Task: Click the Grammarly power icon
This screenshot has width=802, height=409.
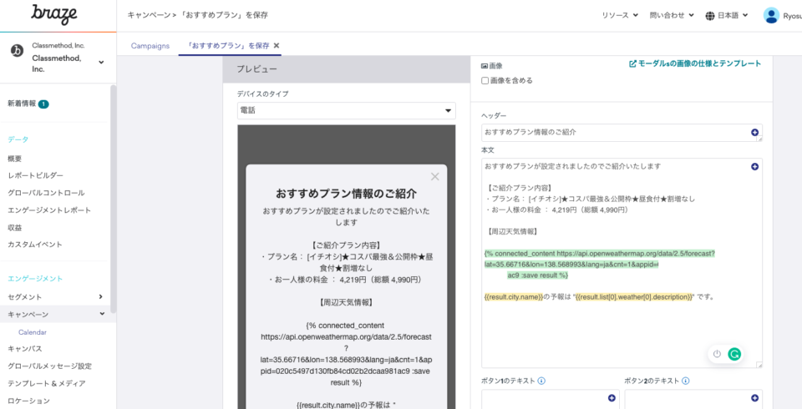Action: coord(717,354)
